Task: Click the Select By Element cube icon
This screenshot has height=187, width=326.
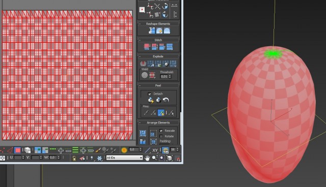Action: pyautogui.click(x=27, y=150)
